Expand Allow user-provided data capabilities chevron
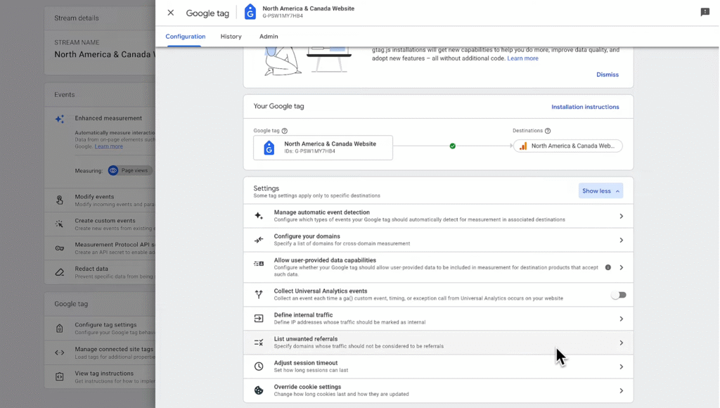 (x=622, y=267)
